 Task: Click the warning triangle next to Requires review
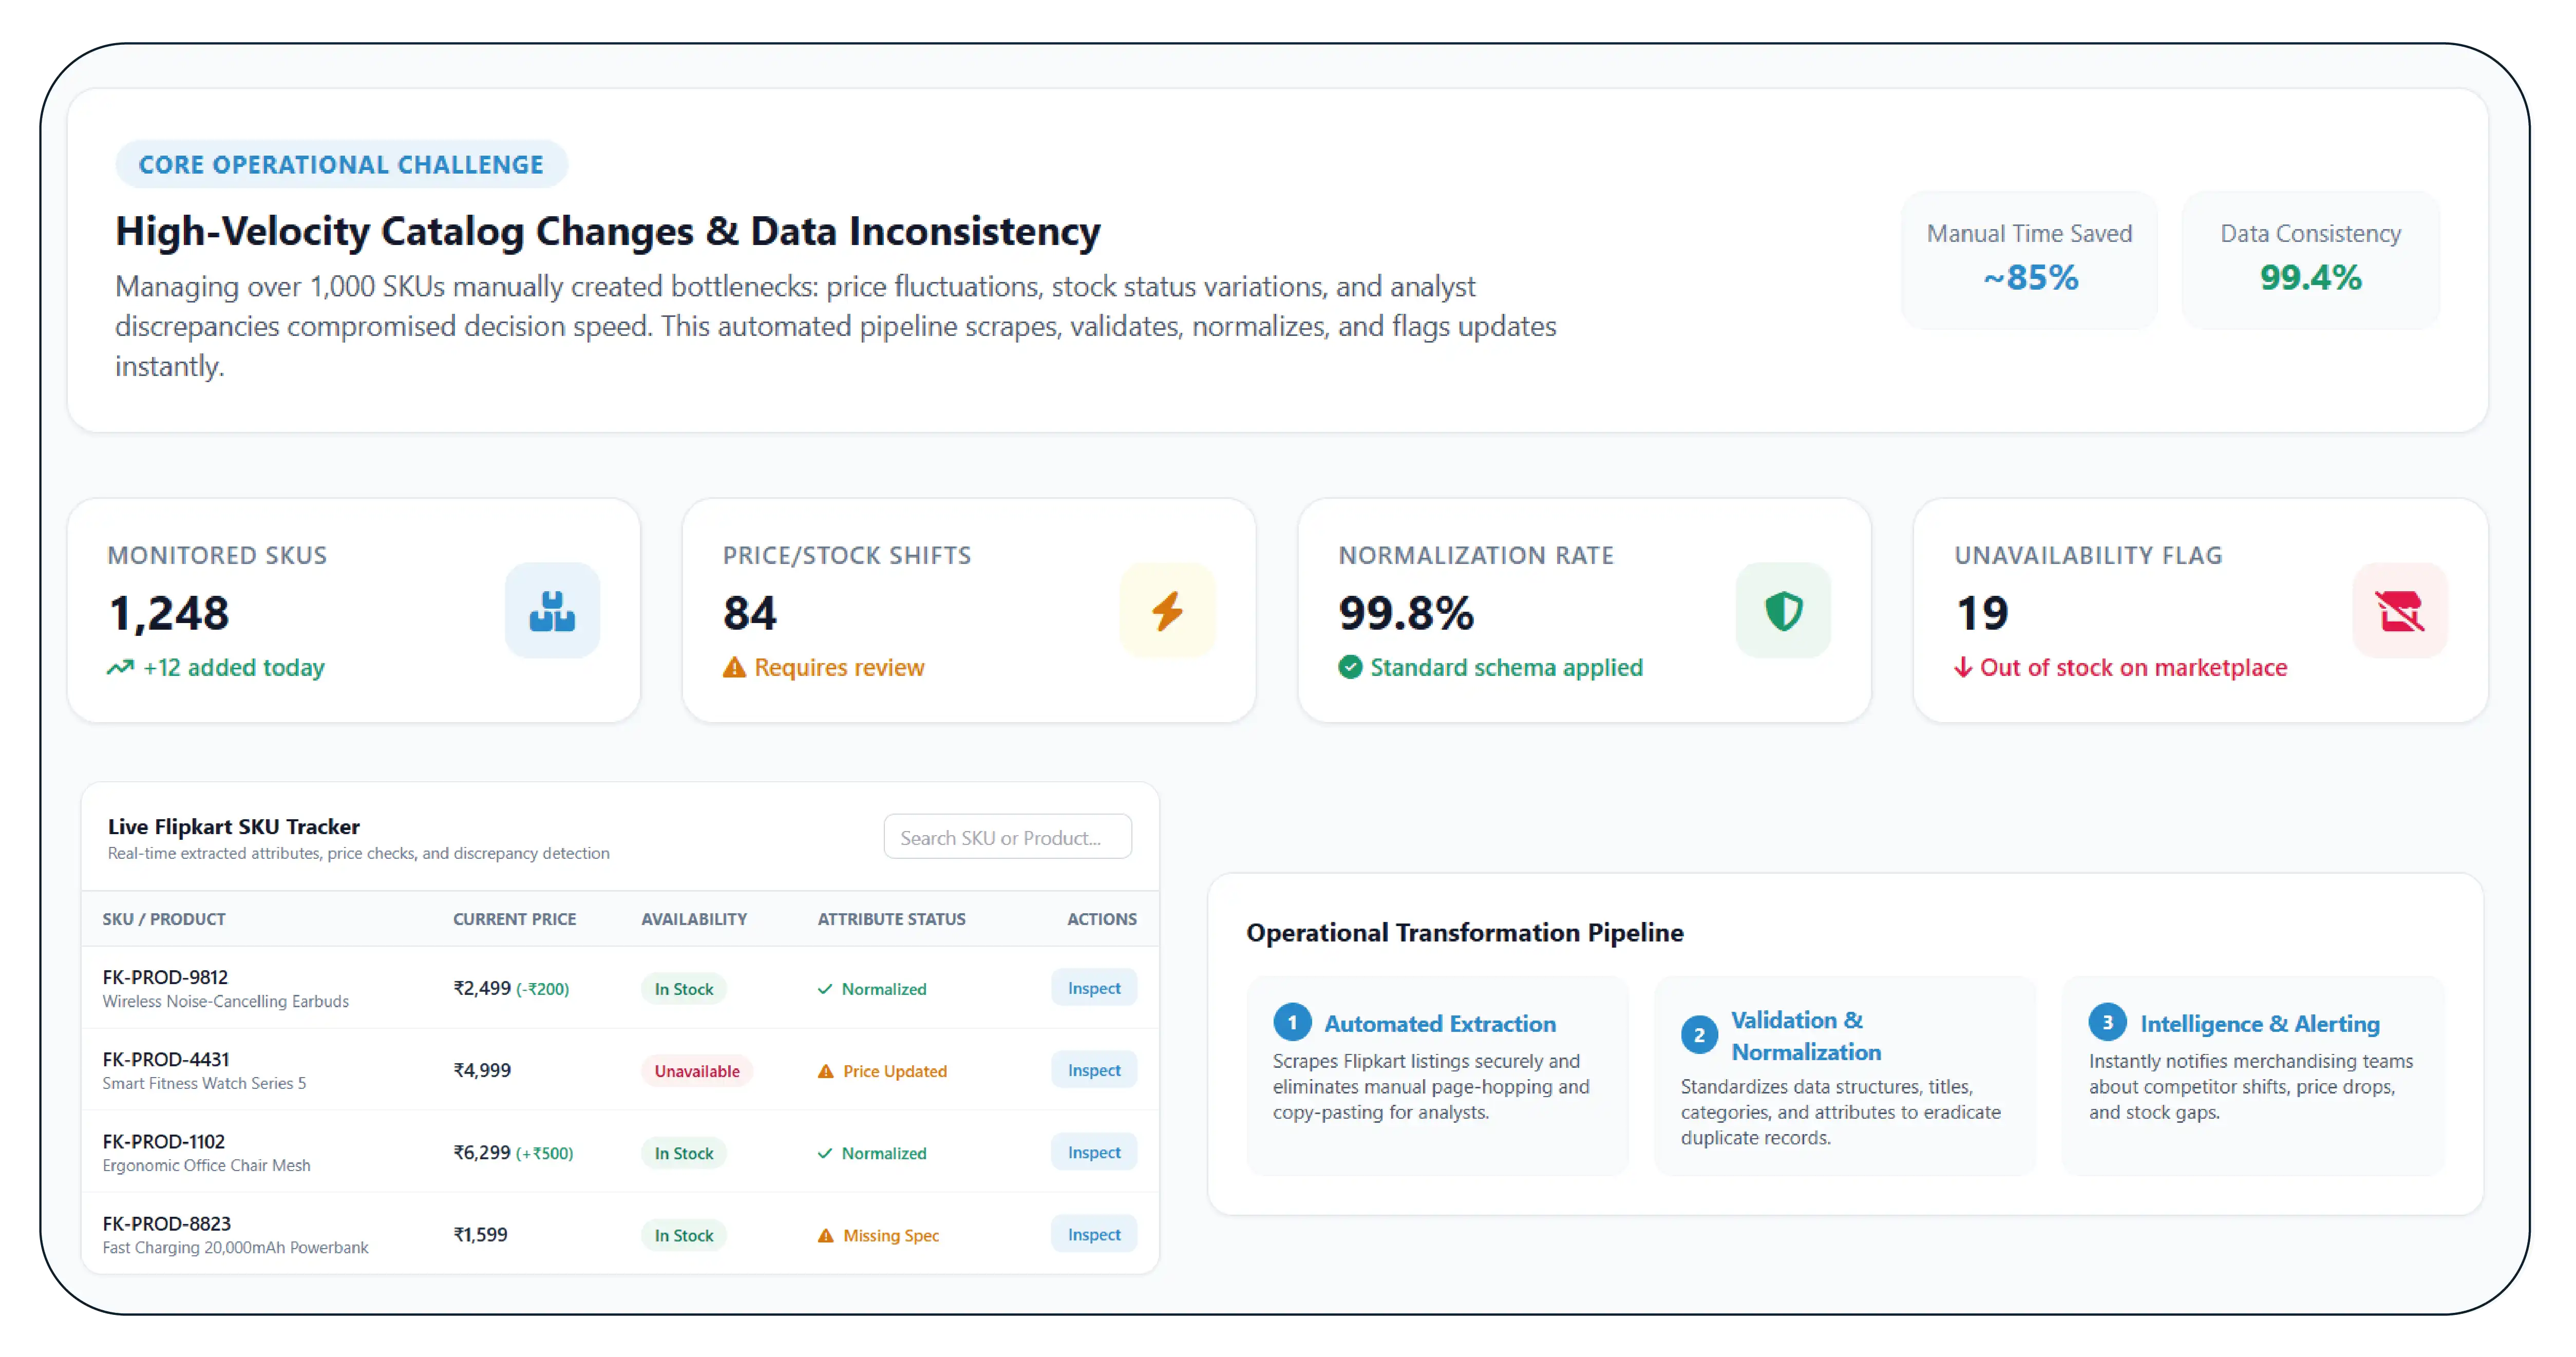[x=734, y=667]
